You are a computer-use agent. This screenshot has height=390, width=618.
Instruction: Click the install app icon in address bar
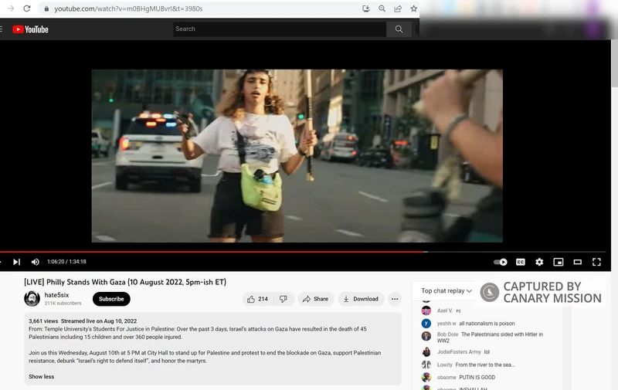[x=366, y=8]
